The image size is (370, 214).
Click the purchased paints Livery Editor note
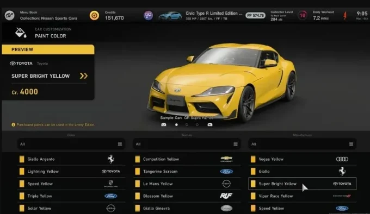[x=55, y=124]
